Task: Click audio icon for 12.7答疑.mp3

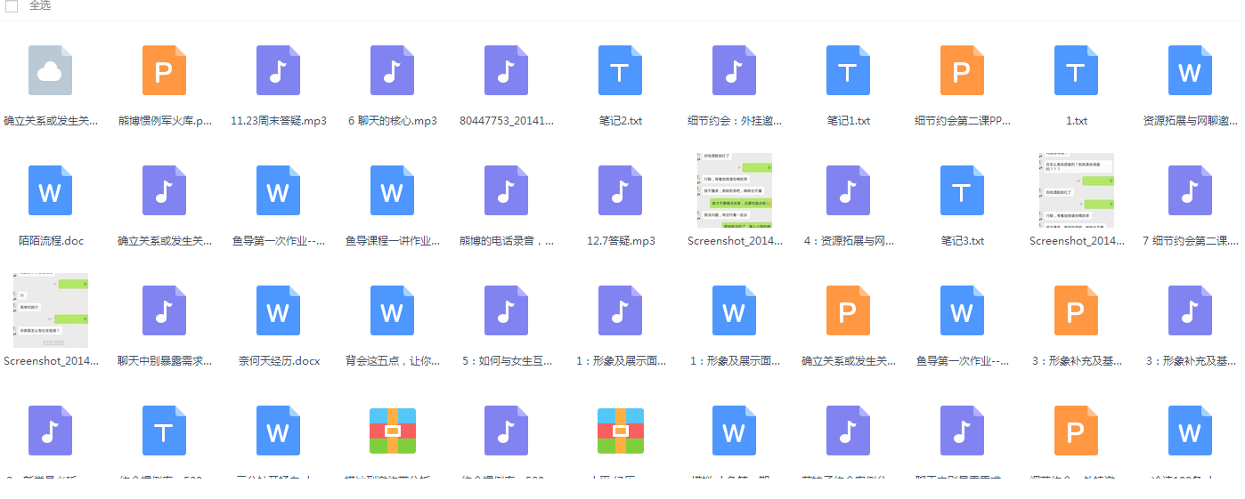Action: [x=620, y=190]
